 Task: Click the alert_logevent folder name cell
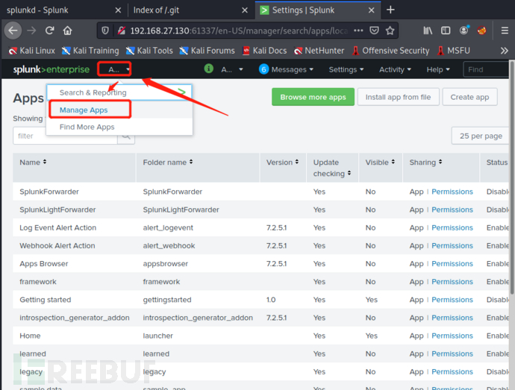click(168, 228)
